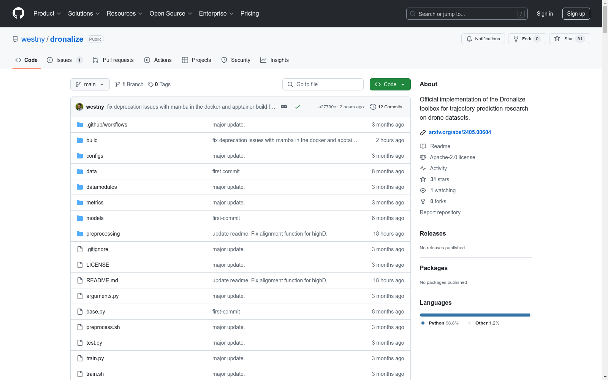608x380 pixels.
Task: Fork the repository with Fork button
Action: 527,39
